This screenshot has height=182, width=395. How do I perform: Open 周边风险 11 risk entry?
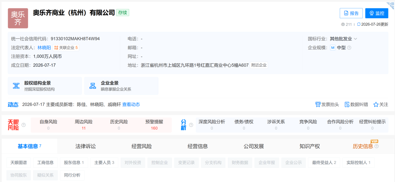[x=84, y=125]
